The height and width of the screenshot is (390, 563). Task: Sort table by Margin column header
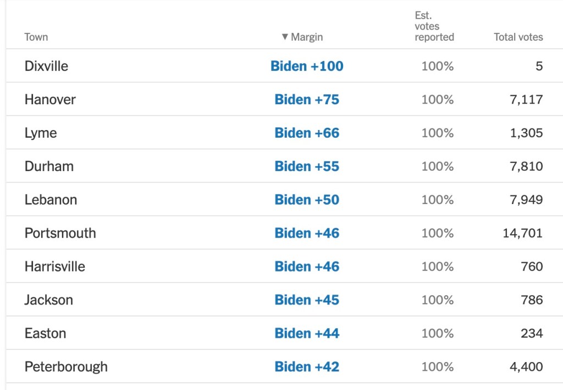[302, 37]
